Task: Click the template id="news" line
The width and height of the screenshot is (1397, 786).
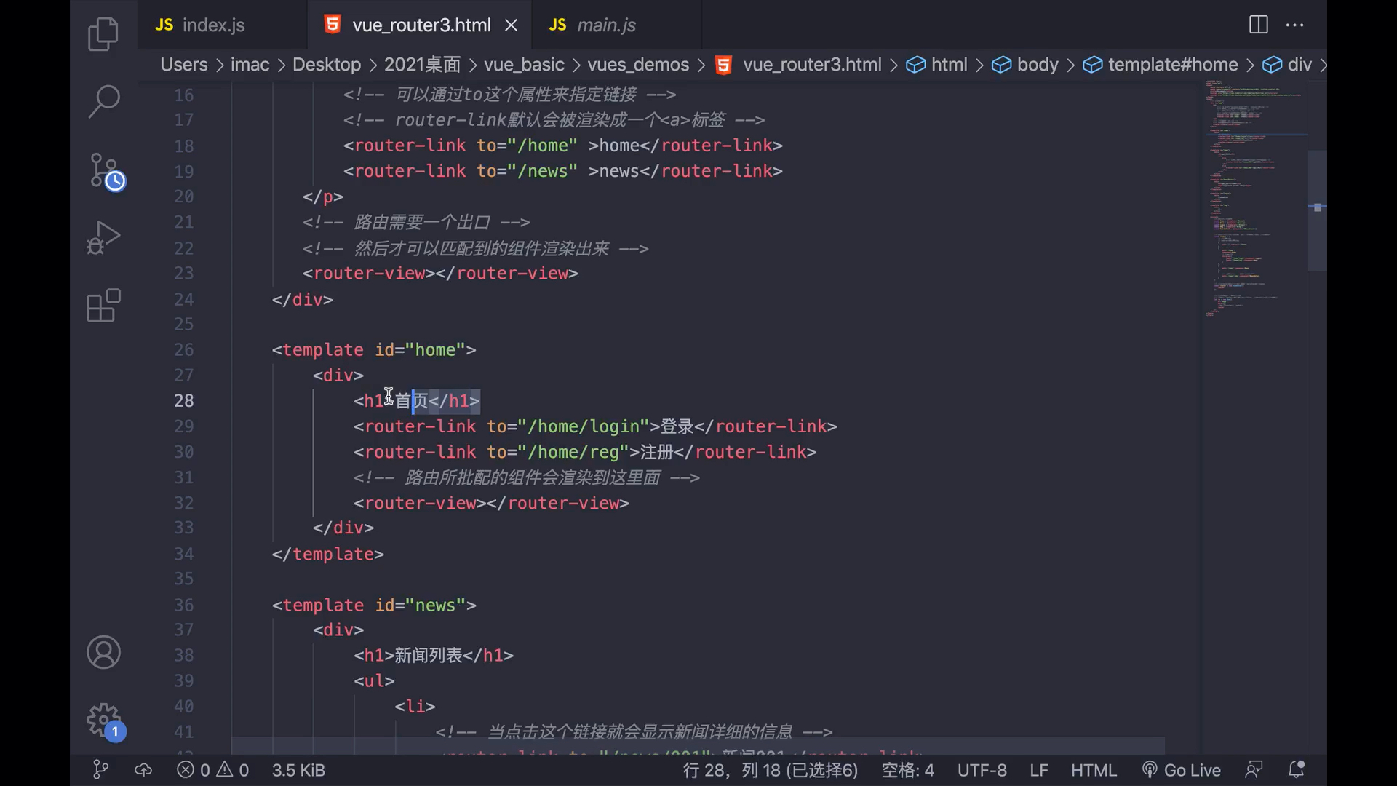Action: 374,606
